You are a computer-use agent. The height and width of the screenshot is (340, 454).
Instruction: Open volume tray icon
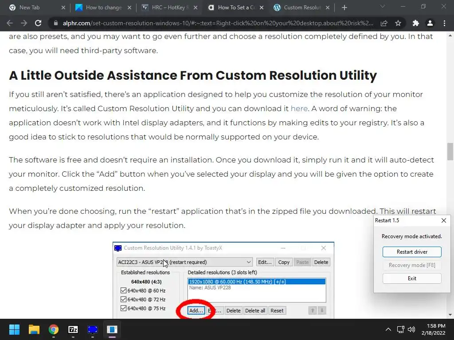click(x=411, y=329)
